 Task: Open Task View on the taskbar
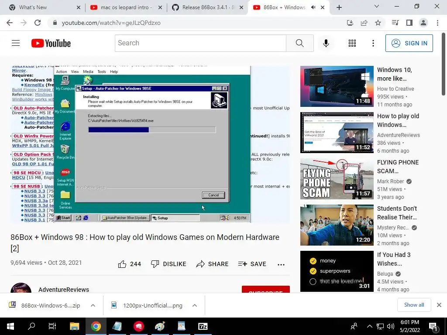pyautogui.click(x=52, y=326)
